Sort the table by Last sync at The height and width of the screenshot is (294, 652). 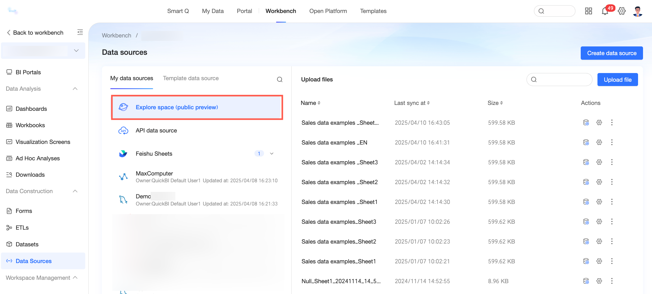[412, 103]
